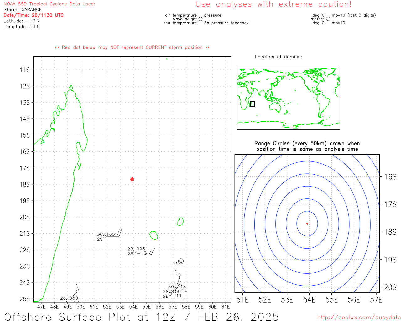Click the 'Longitude: 53.9' text
The width and height of the screenshot is (401, 321).
(22, 27)
